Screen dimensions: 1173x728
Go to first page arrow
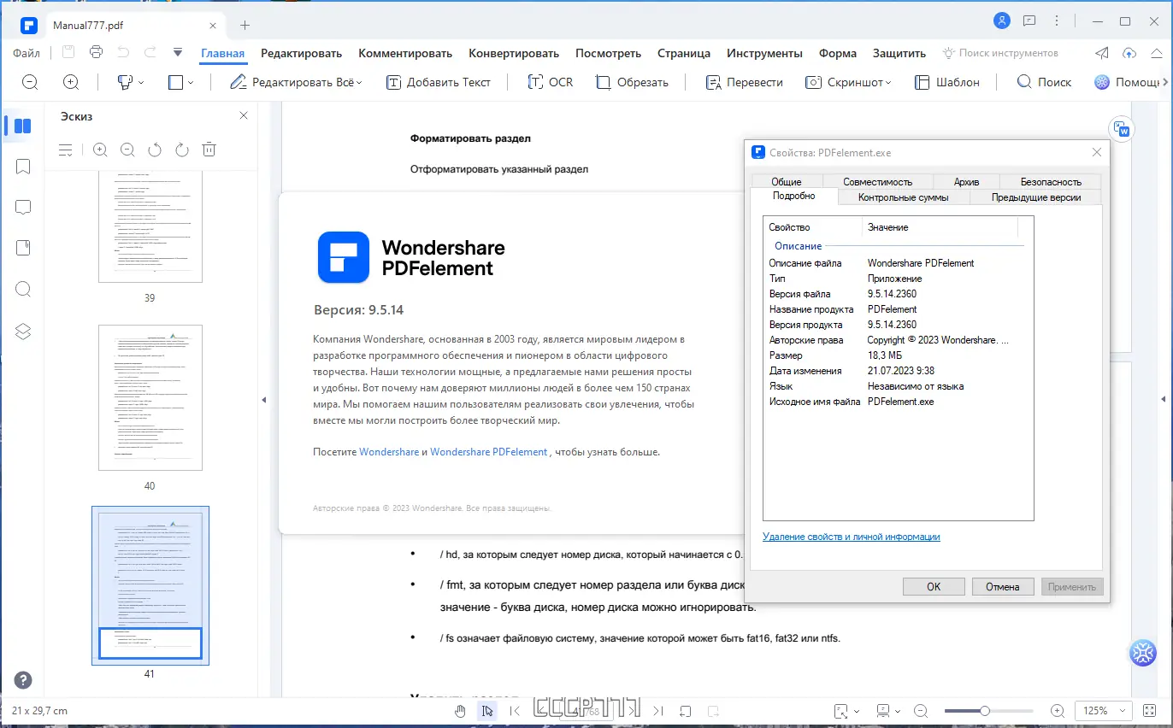(x=515, y=711)
